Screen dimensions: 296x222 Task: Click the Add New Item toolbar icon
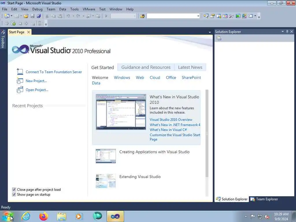point(16,16)
